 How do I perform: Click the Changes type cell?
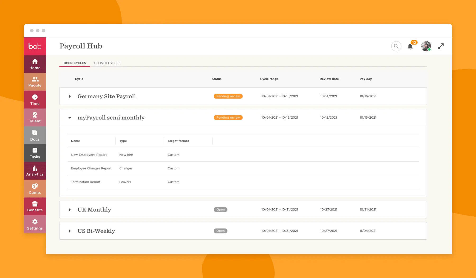point(126,168)
